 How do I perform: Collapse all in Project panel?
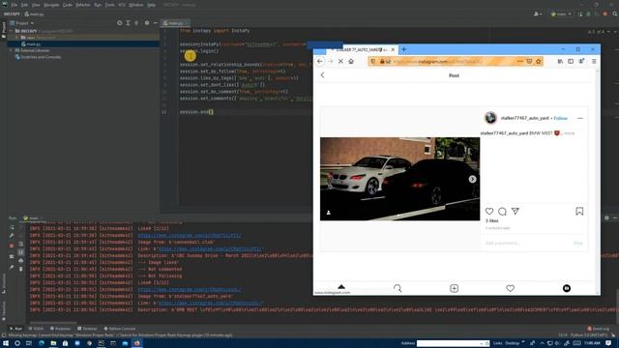pyautogui.click(x=136, y=23)
